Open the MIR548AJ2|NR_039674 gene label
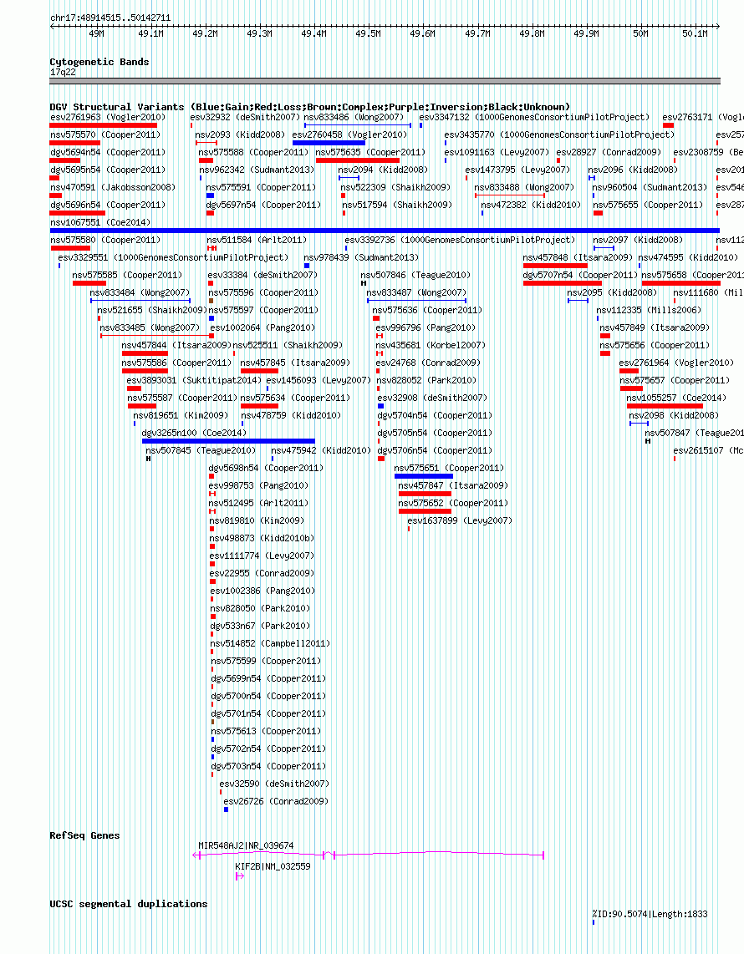744x954 pixels. [246, 845]
